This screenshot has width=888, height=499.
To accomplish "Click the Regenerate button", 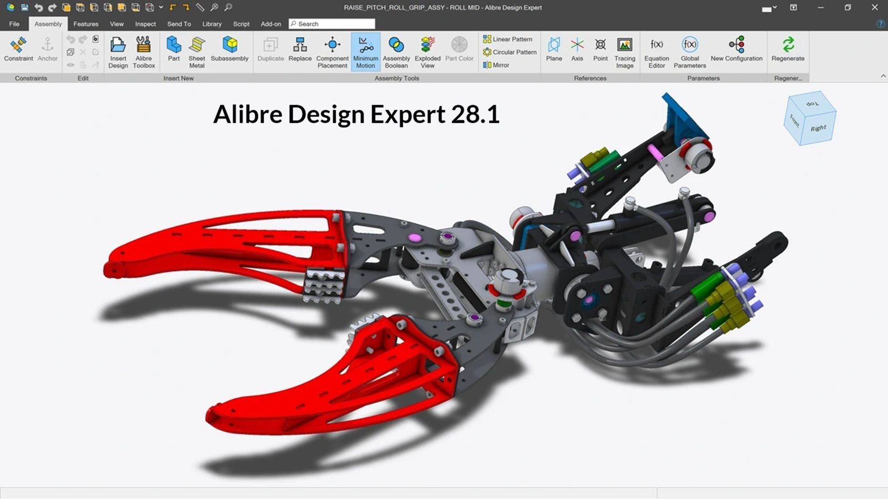I will [788, 50].
